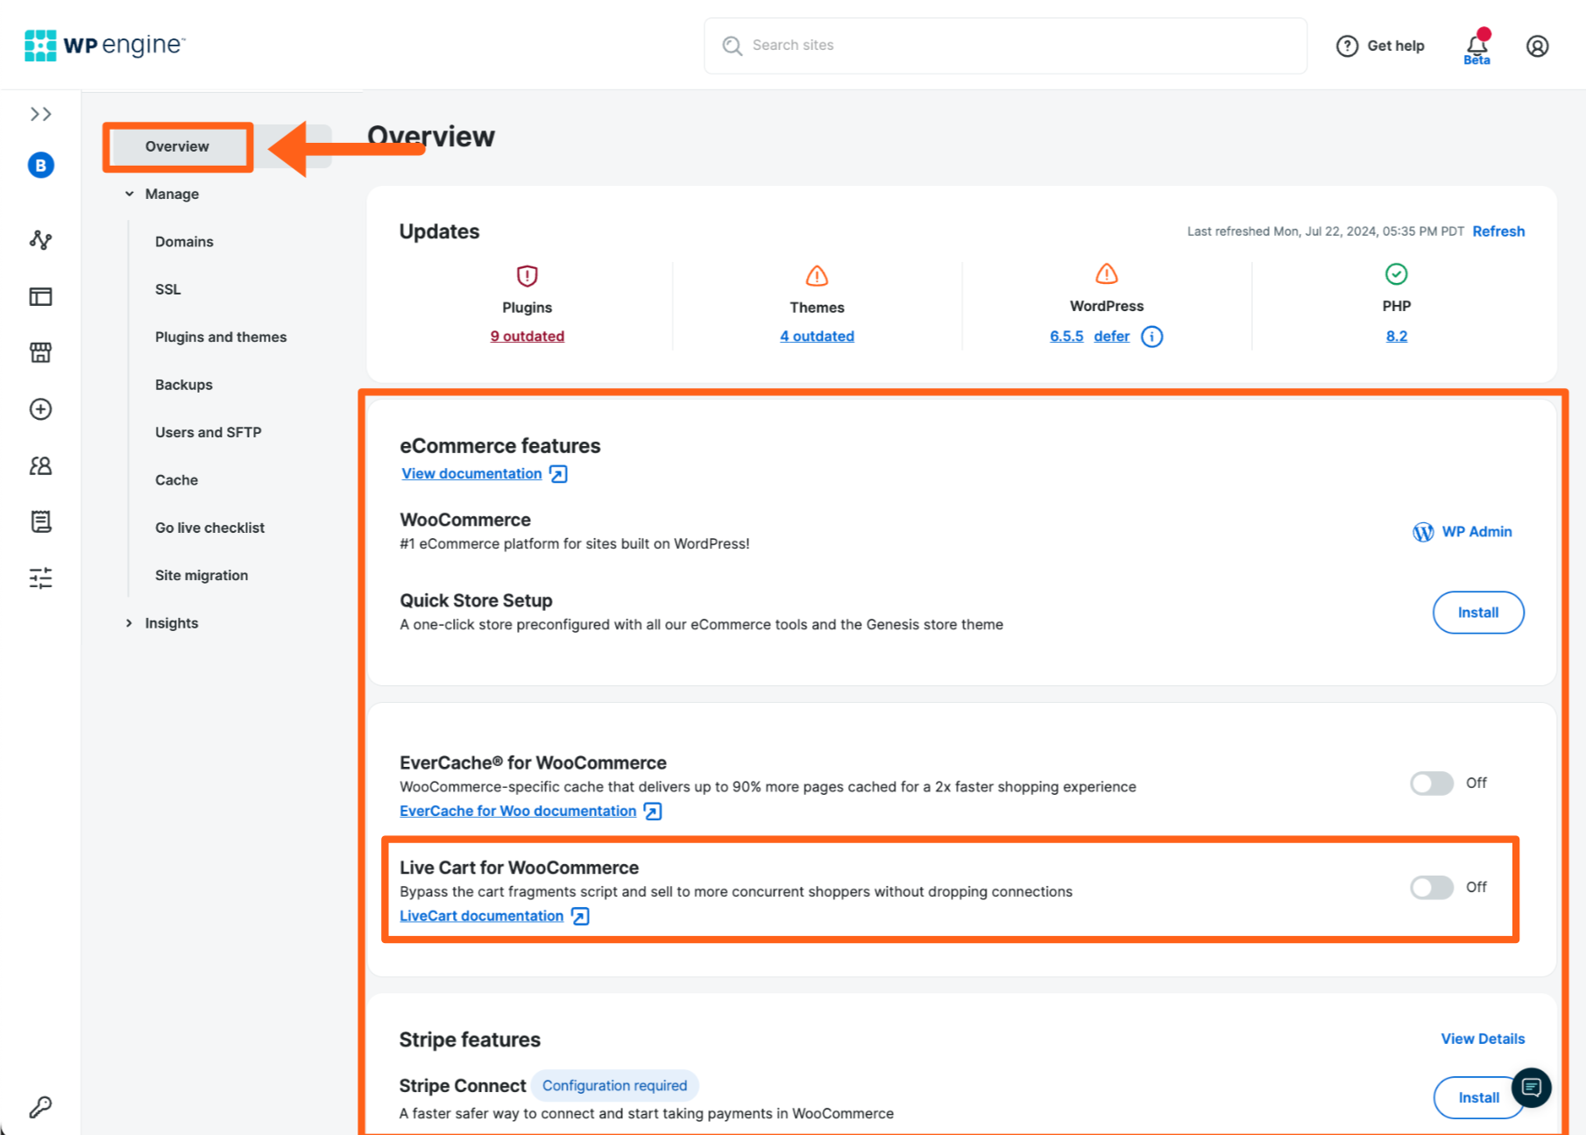Click the WordPress defer info icon

(1151, 336)
